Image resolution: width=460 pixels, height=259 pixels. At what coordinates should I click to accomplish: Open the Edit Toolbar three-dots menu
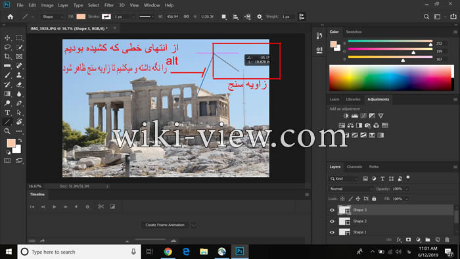coord(19,131)
